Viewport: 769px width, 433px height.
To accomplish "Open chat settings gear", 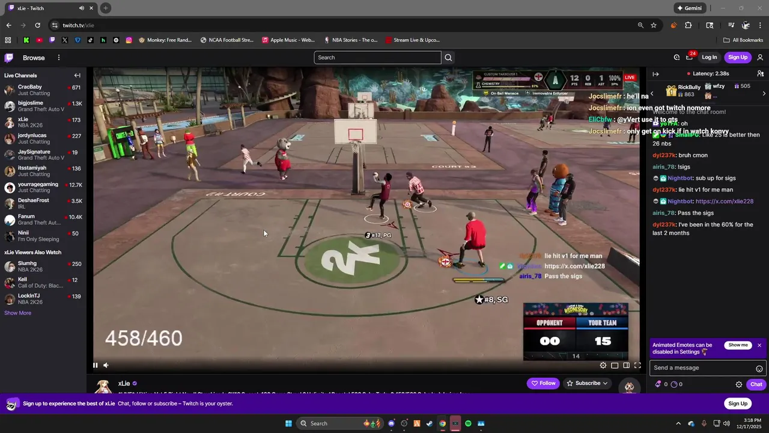I will tap(739, 384).
